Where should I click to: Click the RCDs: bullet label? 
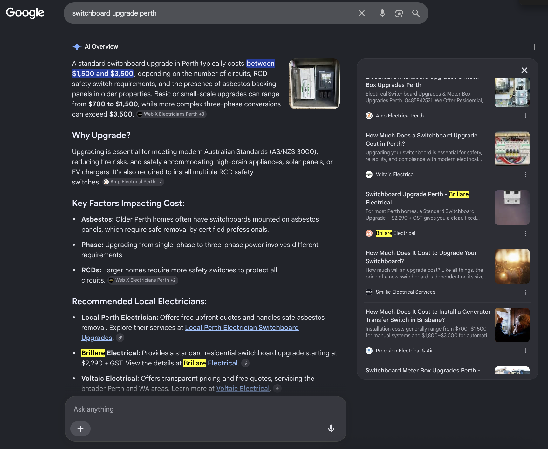click(x=91, y=270)
